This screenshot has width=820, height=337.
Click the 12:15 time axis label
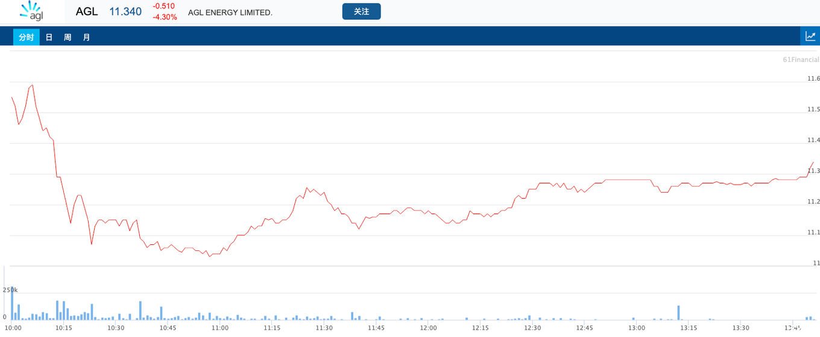click(481, 328)
